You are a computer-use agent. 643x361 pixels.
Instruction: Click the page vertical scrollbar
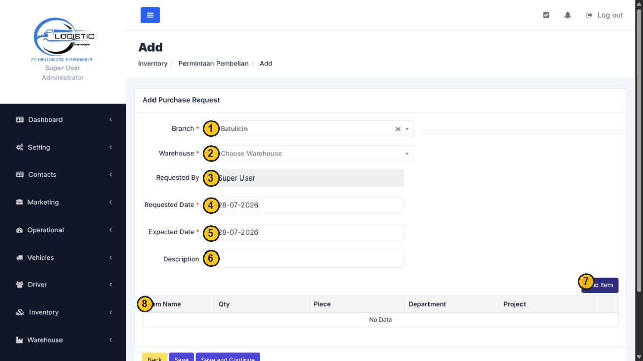tap(639, 181)
